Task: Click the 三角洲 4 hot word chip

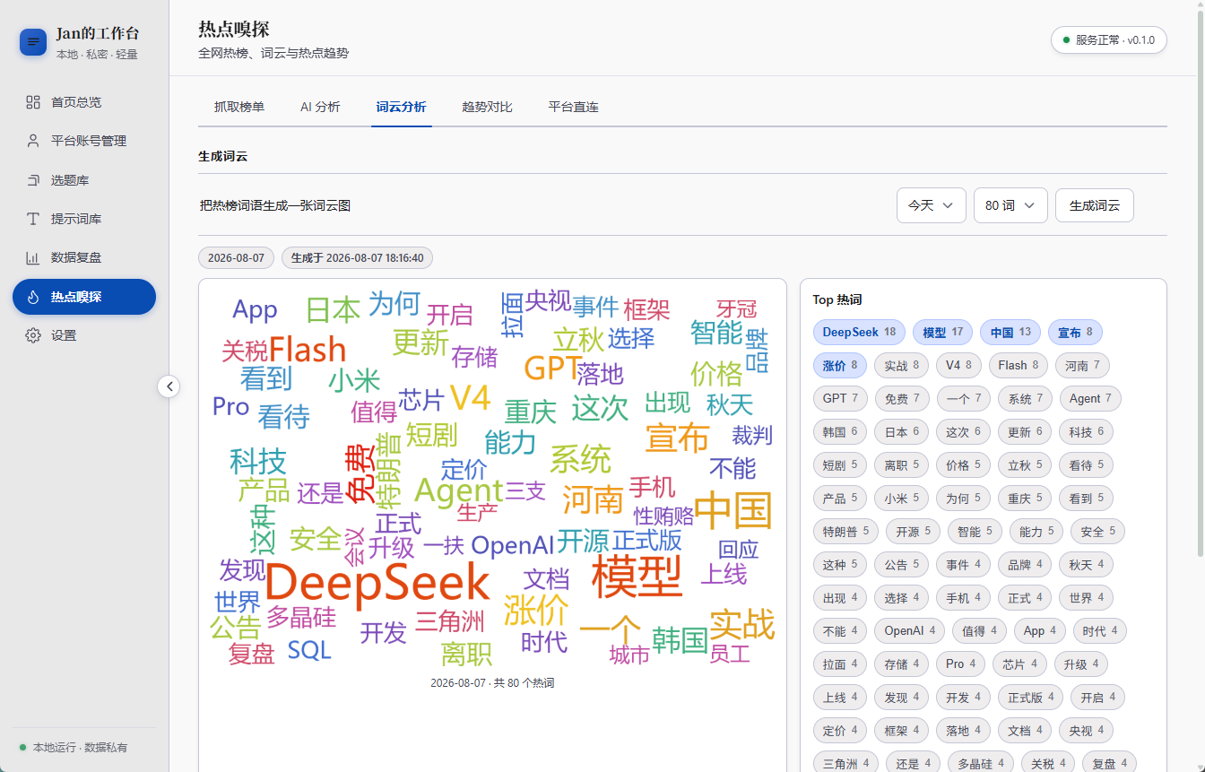Action: 845,764
